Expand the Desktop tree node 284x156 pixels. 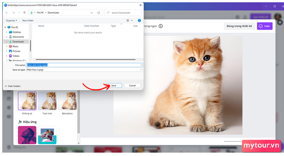click(x=7, y=32)
